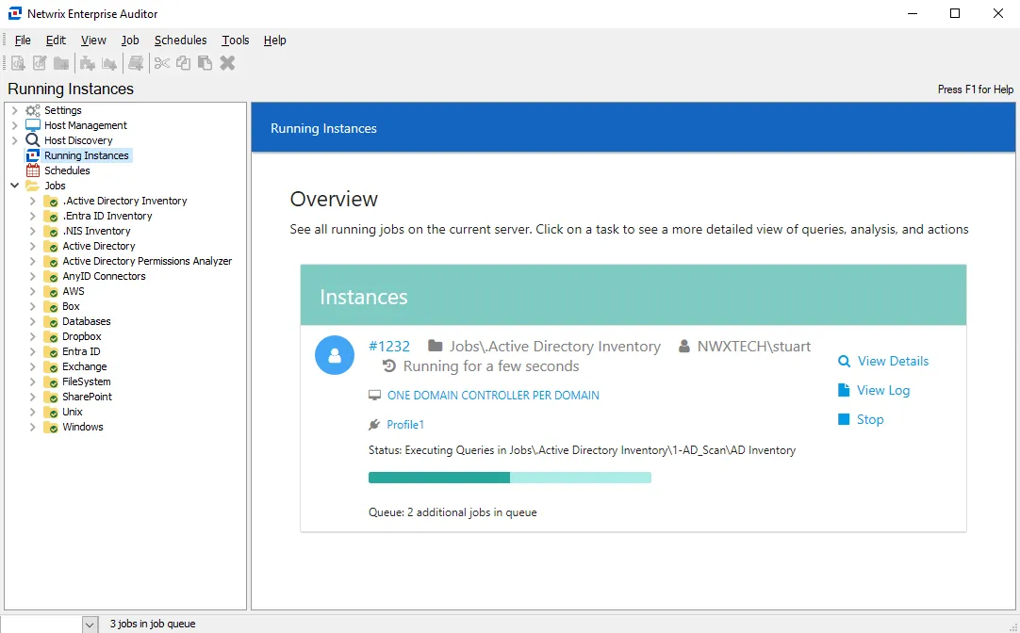1020x633 pixels.
Task: Select the .Entra ID Inventory job group
Action: point(107,216)
